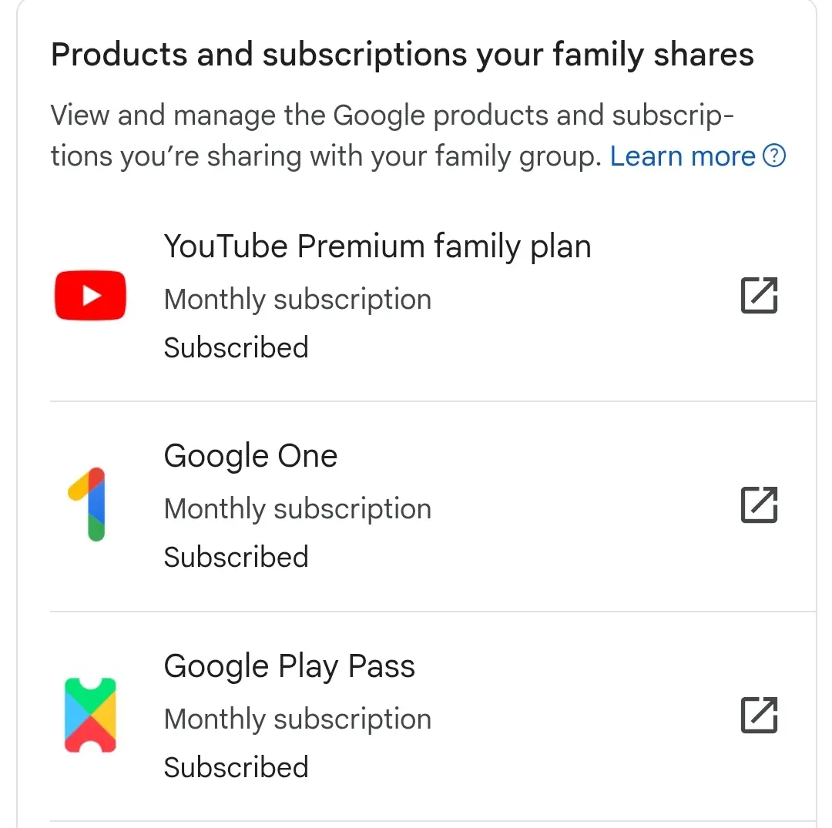Click the Products and subscriptions heading
This screenshot has width=832, height=828.
point(402,55)
